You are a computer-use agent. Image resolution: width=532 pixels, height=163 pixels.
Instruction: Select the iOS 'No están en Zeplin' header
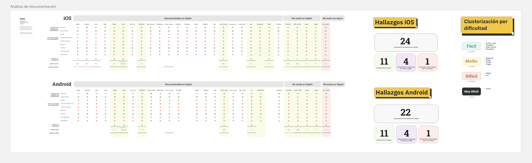302,18
